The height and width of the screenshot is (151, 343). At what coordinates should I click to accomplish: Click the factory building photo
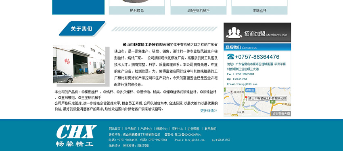[79, 64]
